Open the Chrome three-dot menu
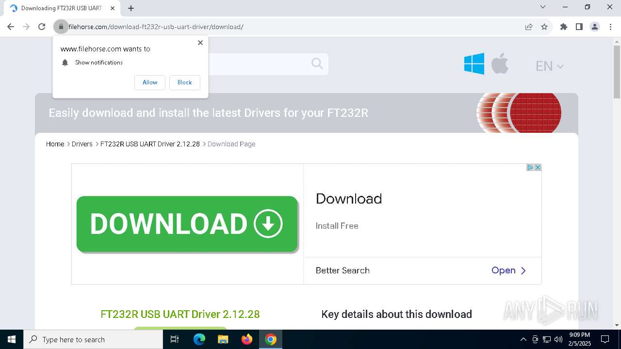 [x=610, y=27]
